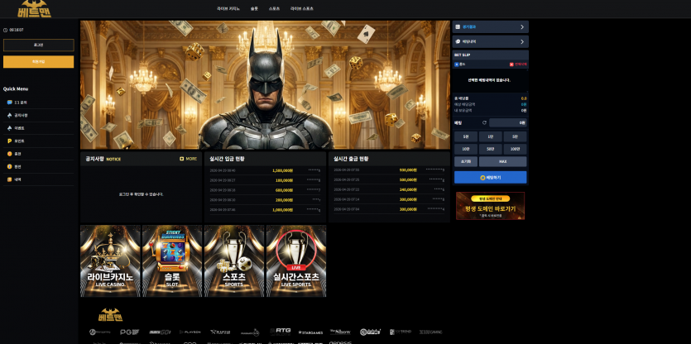Screen dimensions: 691x344
Task: Click the blue 배팅하기 place-bet button
Action: point(491,178)
